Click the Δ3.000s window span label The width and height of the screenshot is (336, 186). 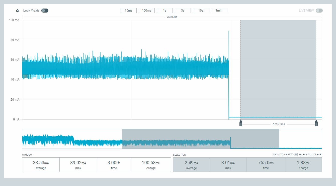click(172, 17)
